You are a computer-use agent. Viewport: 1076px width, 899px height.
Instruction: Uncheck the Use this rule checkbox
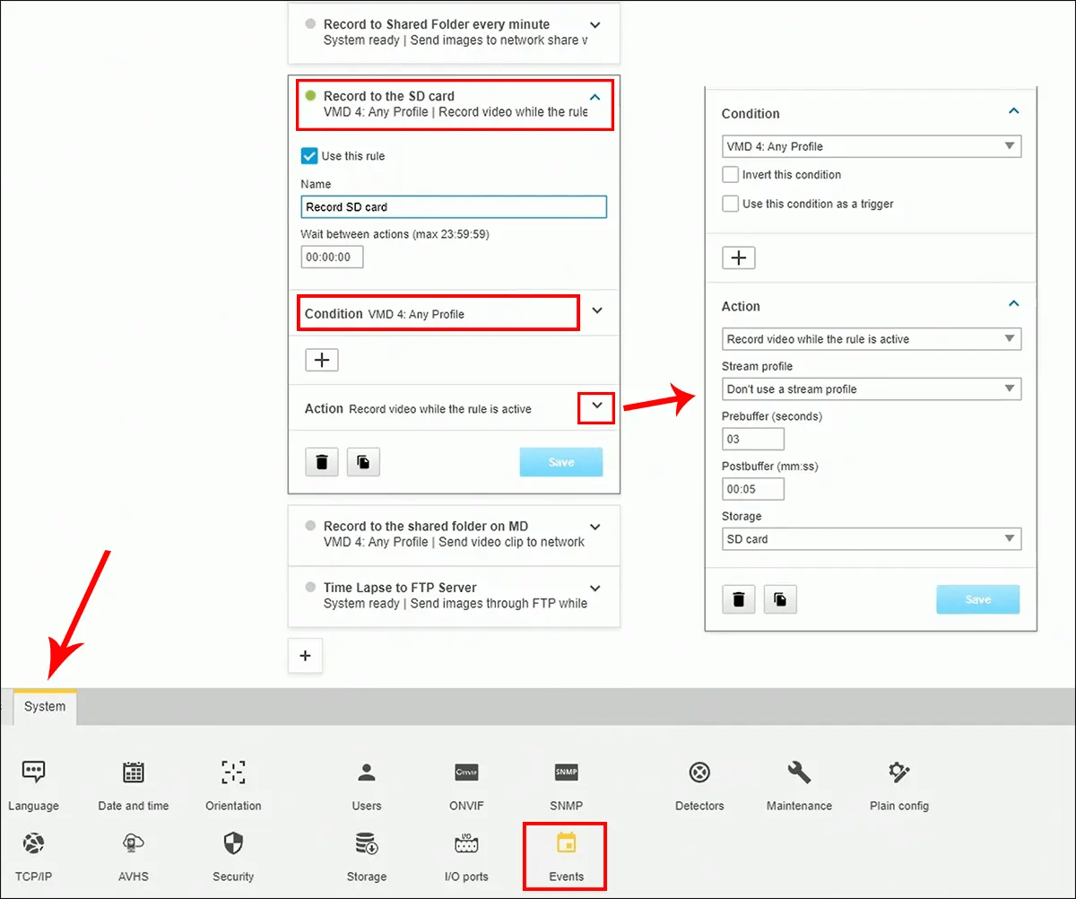click(308, 155)
